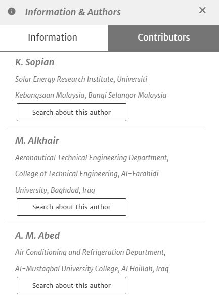Click the info circle icon in header
Screen dimensions: 219x295
(x=12, y=11)
